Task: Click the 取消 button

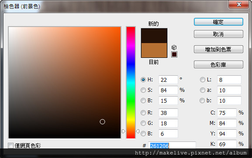Action: tap(218, 34)
